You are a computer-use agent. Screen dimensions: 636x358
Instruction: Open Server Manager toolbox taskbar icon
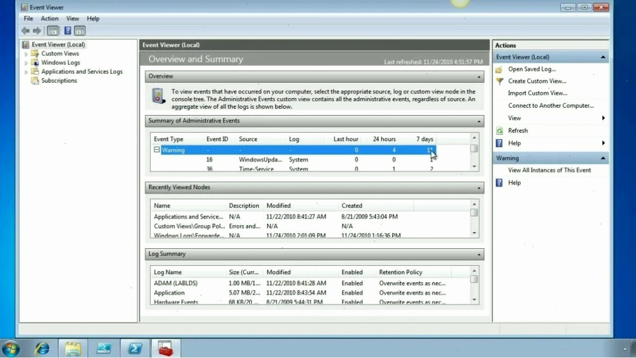coord(166,348)
